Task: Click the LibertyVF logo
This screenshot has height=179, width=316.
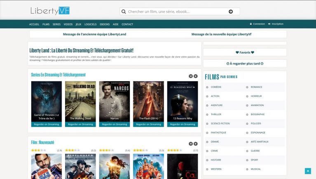Action: click(50, 11)
